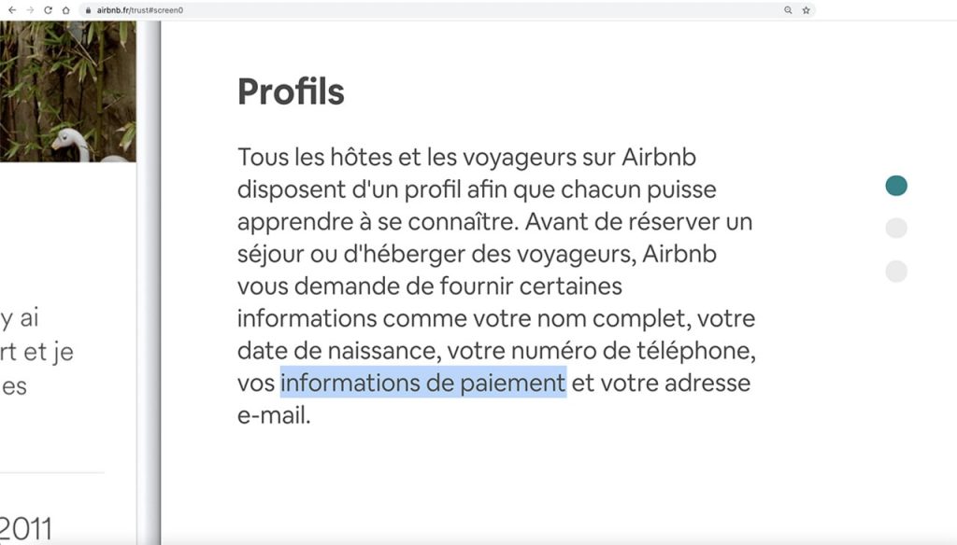View site info via the padlock icon
957x545 pixels.
point(88,10)
